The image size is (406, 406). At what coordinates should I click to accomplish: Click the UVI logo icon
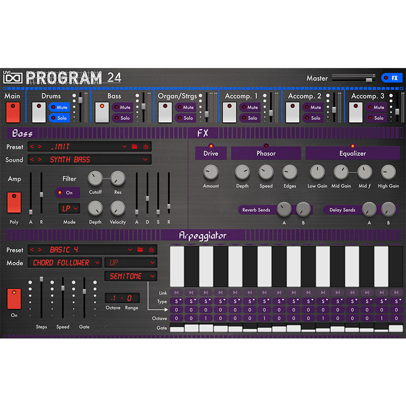pos(13,77)
